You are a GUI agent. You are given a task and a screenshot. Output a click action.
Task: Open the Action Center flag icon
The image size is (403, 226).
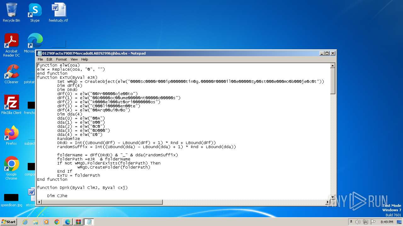pyautogui.click(x=373, y=222)
